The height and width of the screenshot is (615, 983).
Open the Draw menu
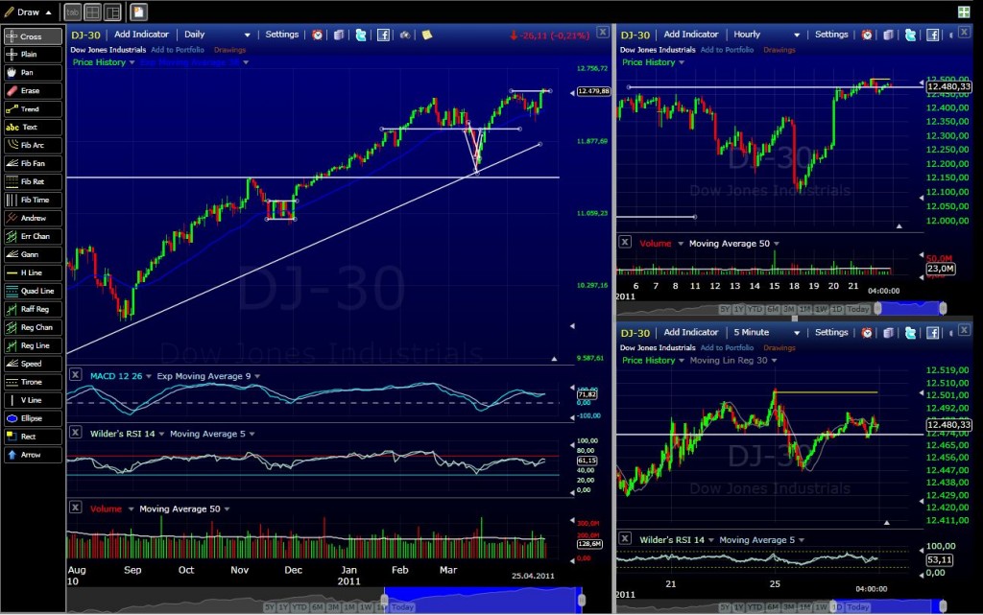(x=30, y=12)
